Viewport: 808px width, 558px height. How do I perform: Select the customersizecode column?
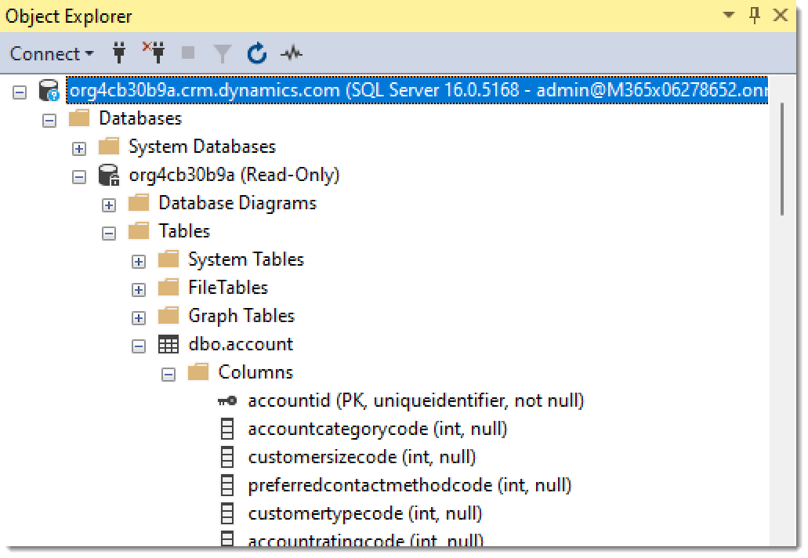coord(361,457)
